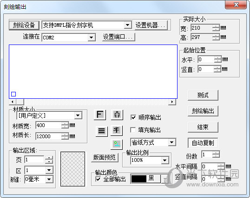Toggle the 顺序输出 checkbox
This screenshot has height=198, width=250.
pos(133,118)
